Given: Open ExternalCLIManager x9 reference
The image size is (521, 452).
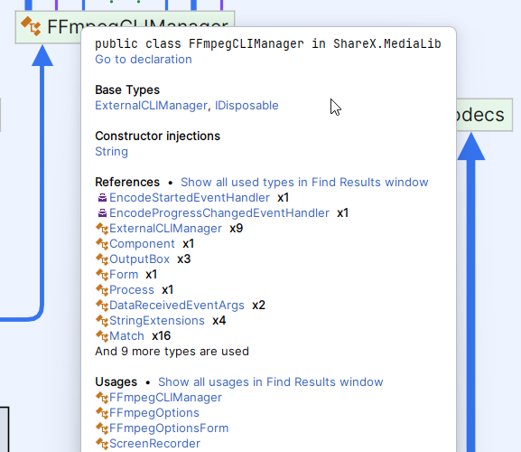Looking at the screenshot, I should (165, 229).
